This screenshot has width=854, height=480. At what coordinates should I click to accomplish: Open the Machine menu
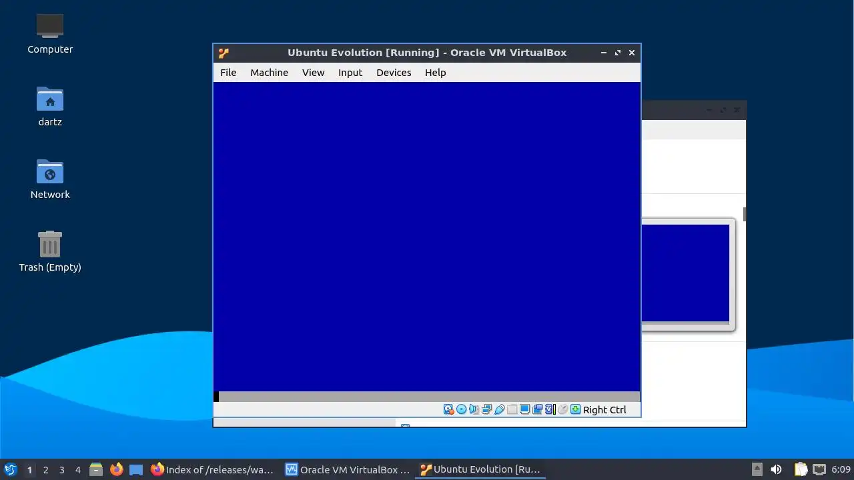click(x=269, y=73)
